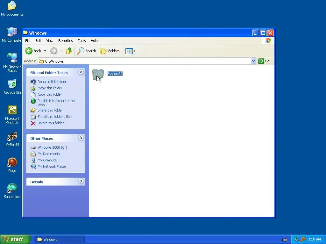The width and height of the screenshot is (326, 244).
Task: Open the Favorites menu
Action: 66,41
